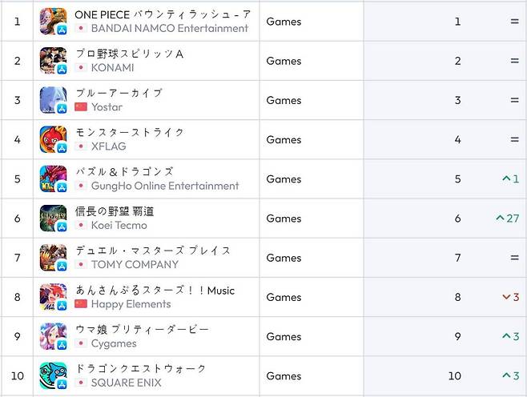Select the ウマ娘 プリティーダービー app icon
527x397 pixels.
click(53, 336)
